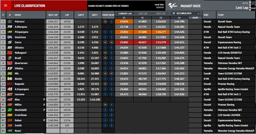Click the Last Lap status indicator
The width and height of the screenshot is (256, 134).
pyautogui.click(x=242, y=8)
